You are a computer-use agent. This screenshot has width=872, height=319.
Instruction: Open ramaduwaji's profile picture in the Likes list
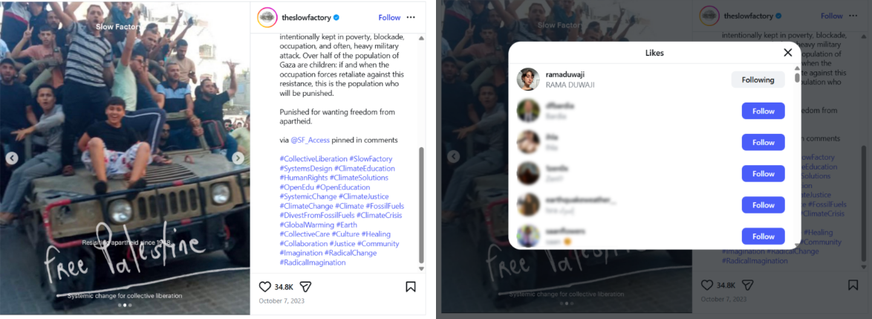tap(527, 80)
